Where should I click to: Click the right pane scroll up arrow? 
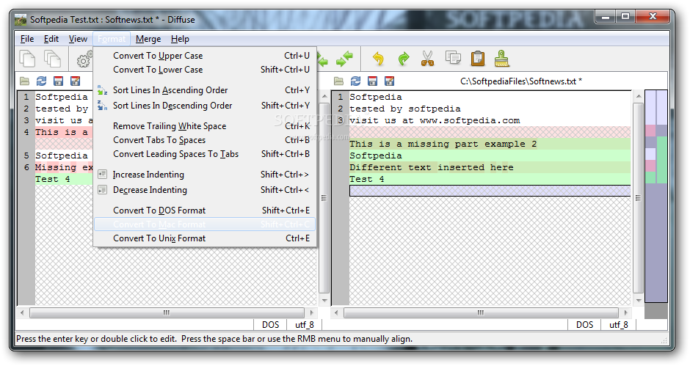click(638, 95)
